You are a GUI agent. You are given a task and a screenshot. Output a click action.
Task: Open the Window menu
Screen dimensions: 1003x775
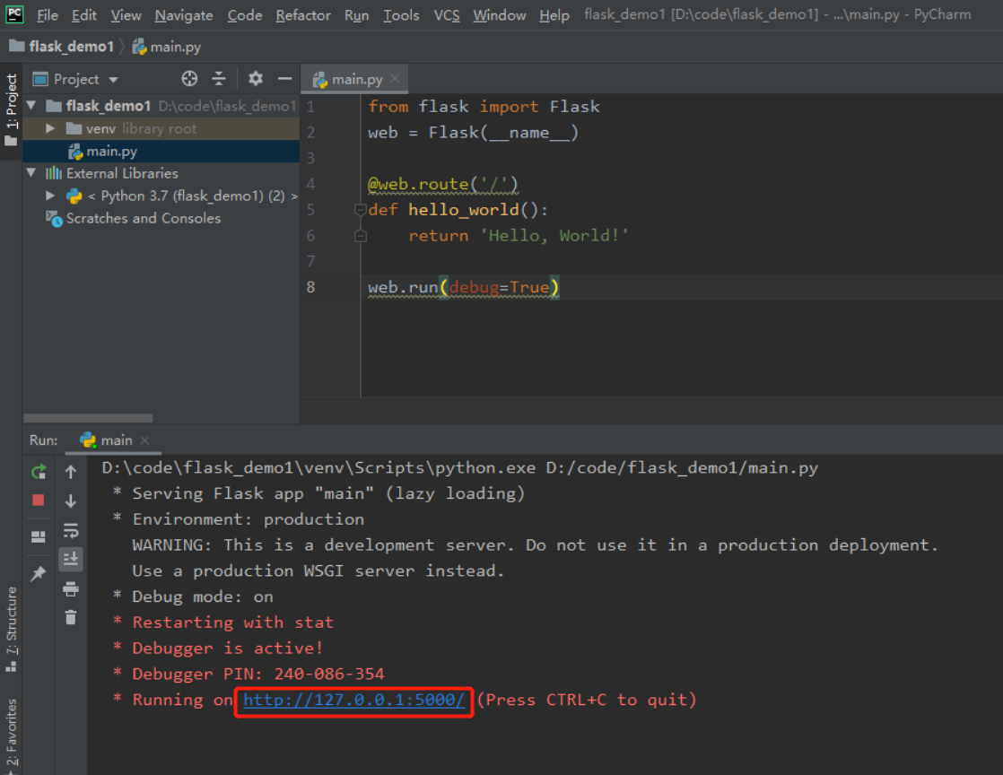click(500, 14)
